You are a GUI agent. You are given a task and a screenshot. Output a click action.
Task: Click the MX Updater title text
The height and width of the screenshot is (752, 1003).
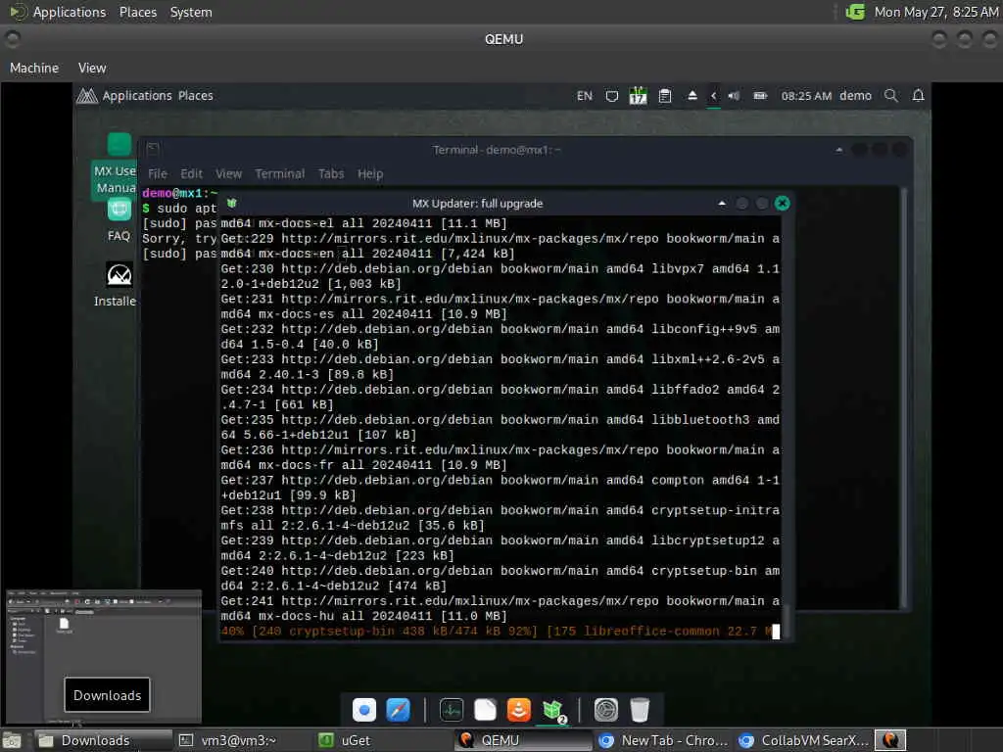pos(477,204)
